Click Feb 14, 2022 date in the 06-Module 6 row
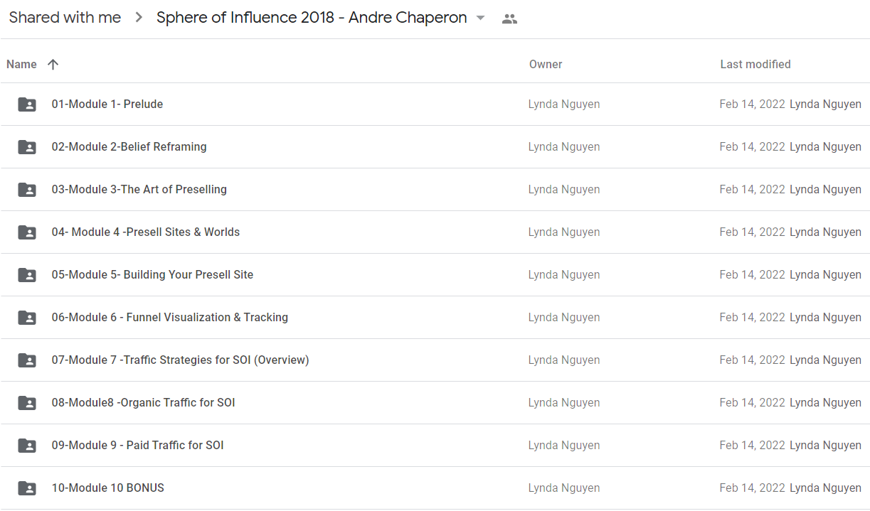The height and width of the screenshot is (511, 870). click(x=753, y=317)
